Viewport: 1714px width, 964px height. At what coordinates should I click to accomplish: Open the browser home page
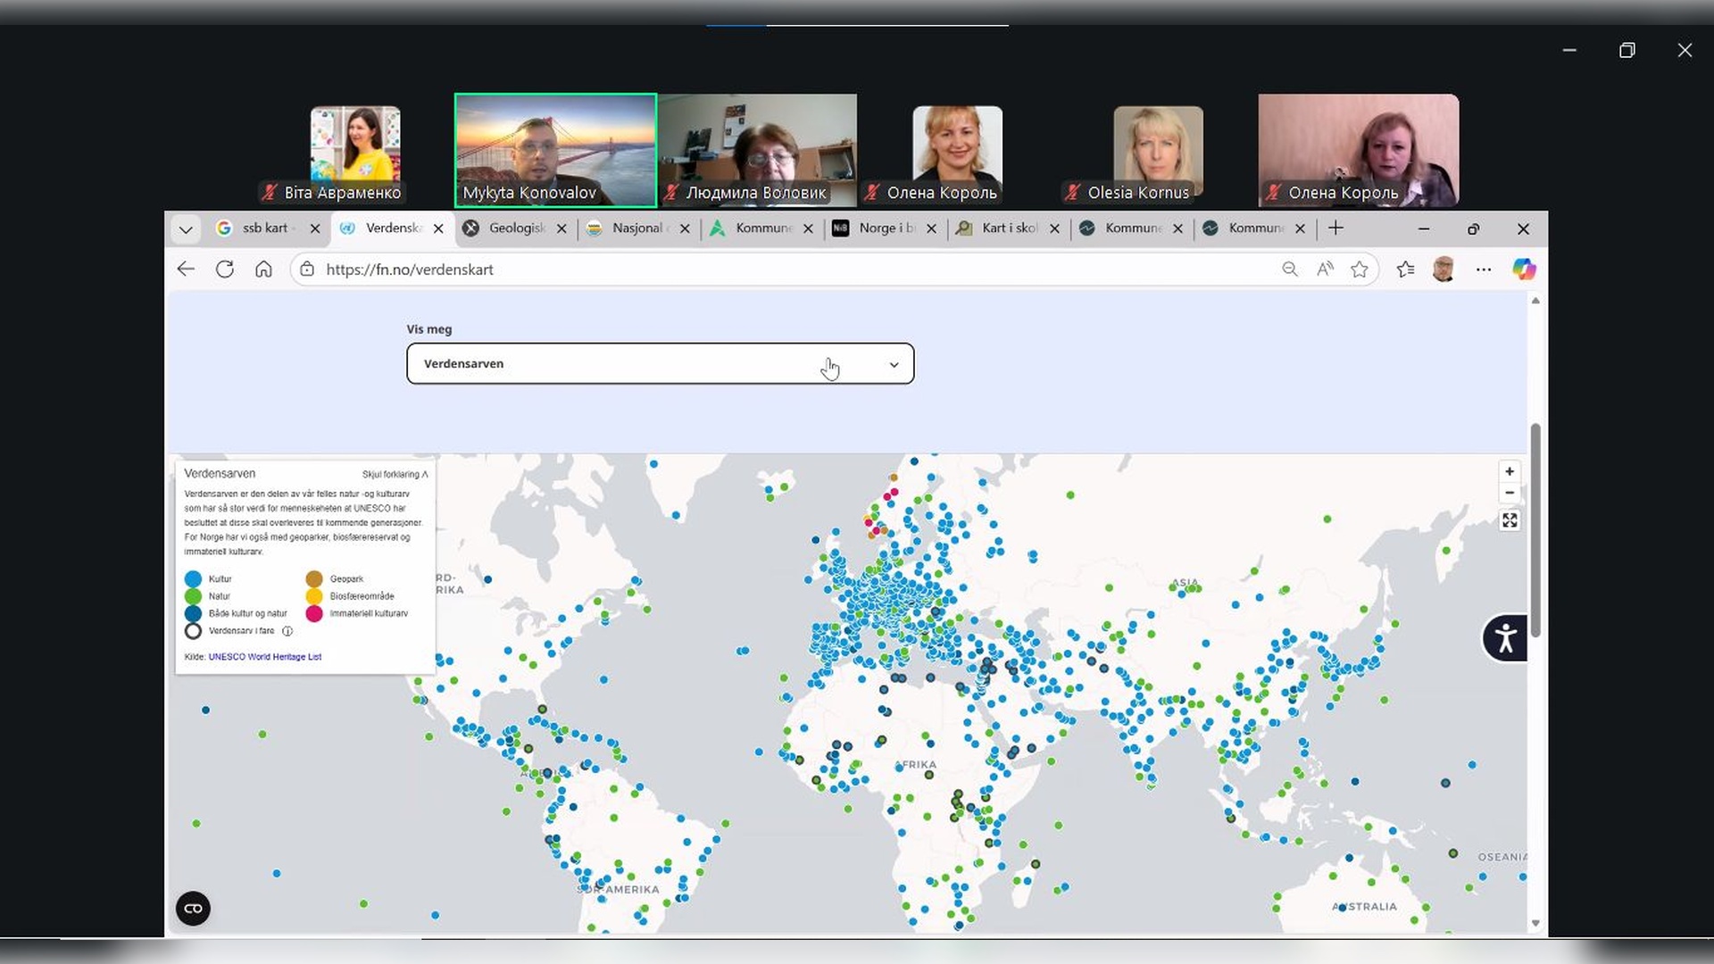click(x=263, y=269)
